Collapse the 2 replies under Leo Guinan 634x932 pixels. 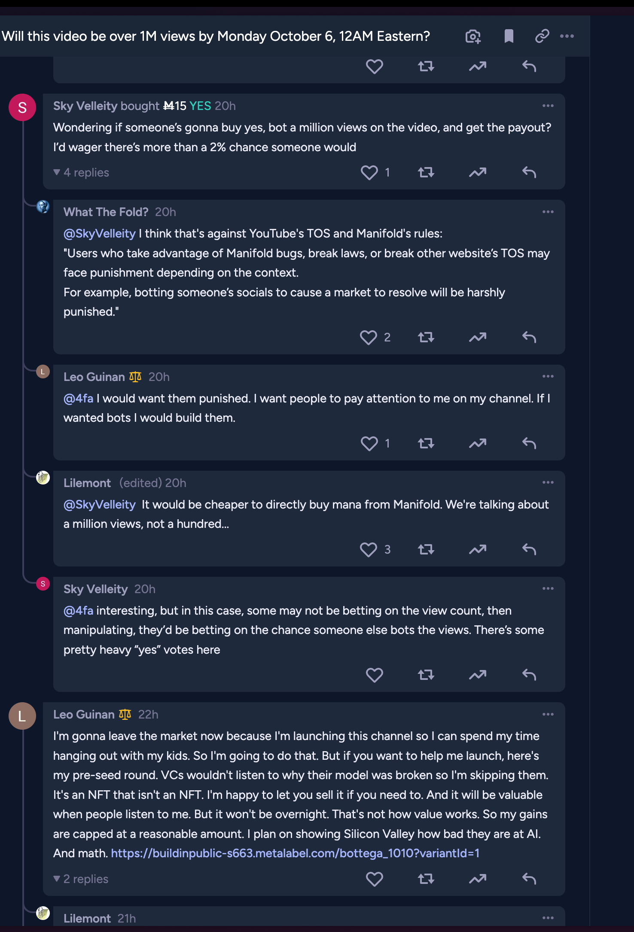tap(81, 879)
